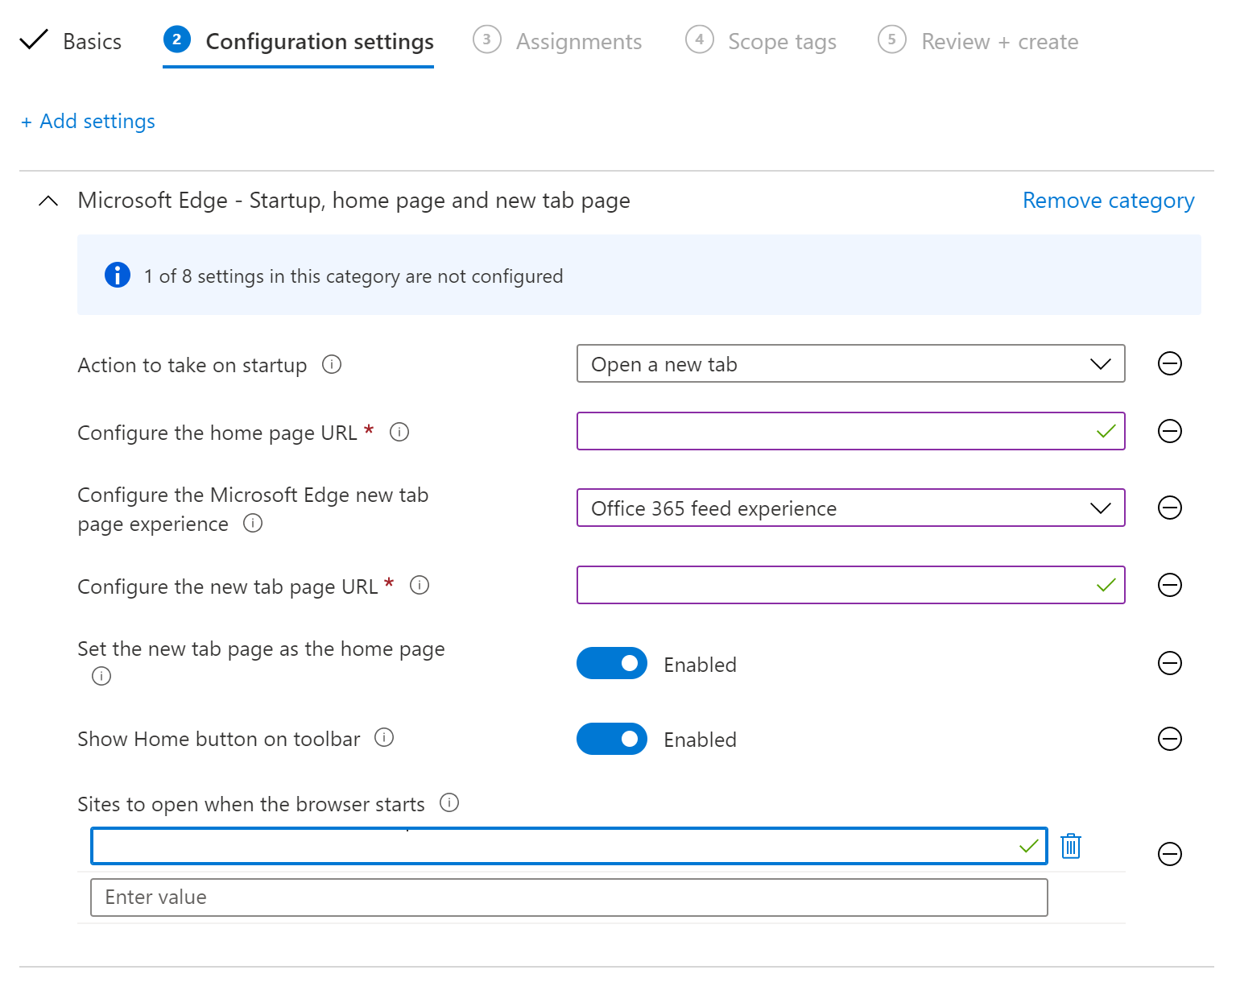The height and width of the screenshot is (999, 1236).
Task: Click info icon beside Show Home button on toolbar
Action: tap(384, 737)
